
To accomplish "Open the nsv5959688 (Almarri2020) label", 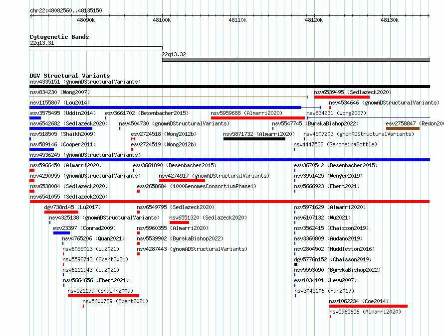I will tap(246, 113).
